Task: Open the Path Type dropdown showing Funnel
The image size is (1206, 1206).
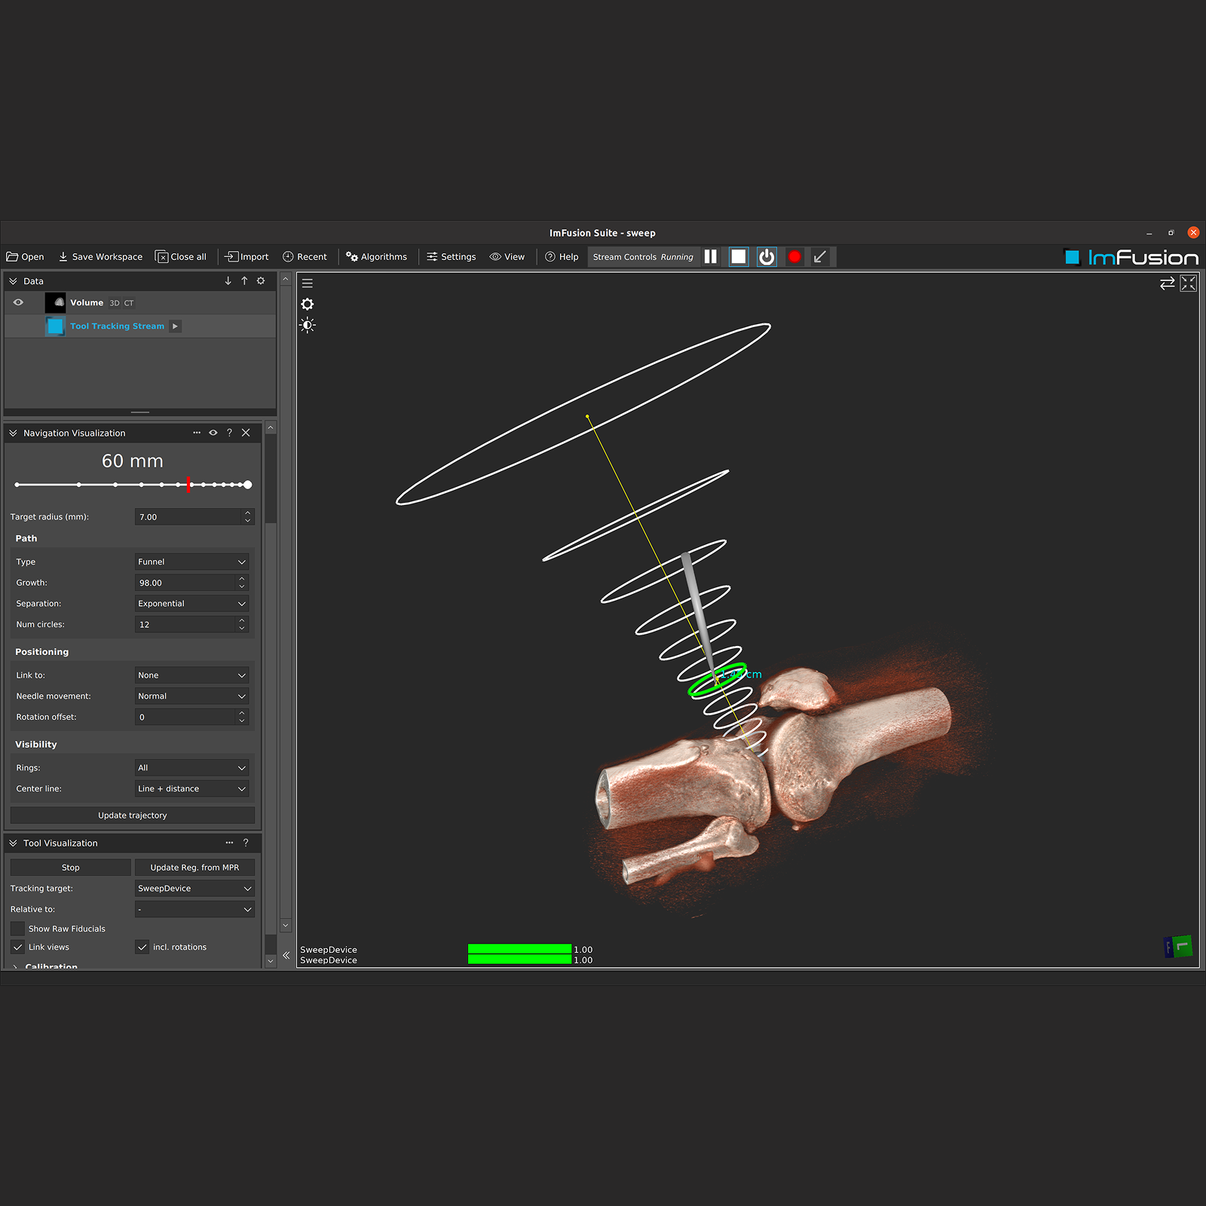Action: click(192, 562)
